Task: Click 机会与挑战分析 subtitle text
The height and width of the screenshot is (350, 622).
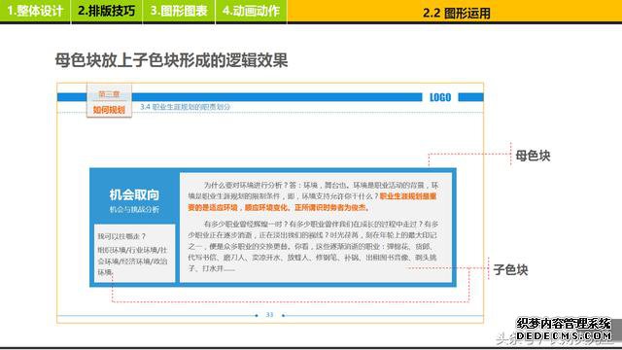Action: coord(134,210)
